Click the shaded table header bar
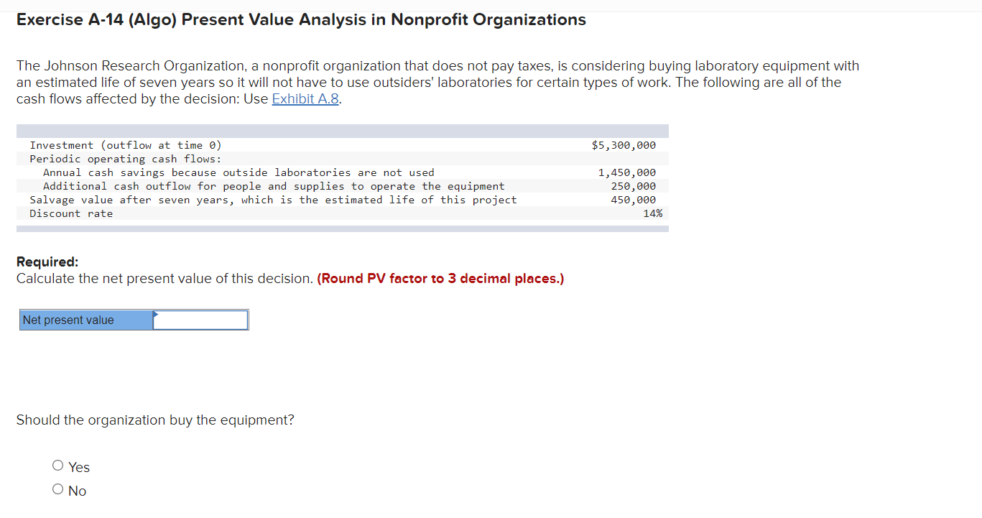This screenshot has width=982, height=518. pyautogui.click(x=342, y=130)
